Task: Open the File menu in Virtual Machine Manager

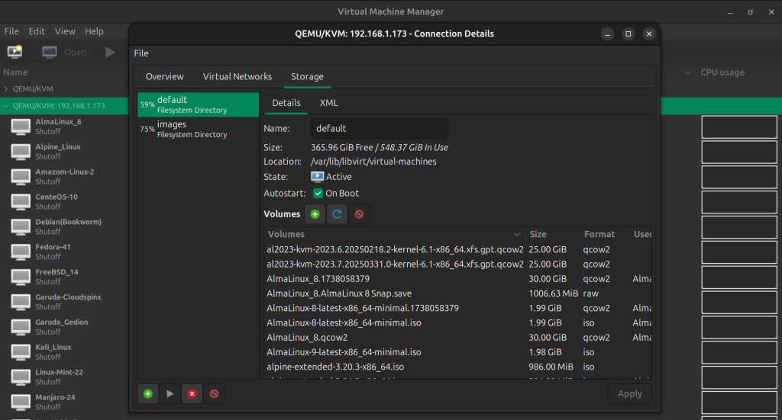Action: (x=11, y=31)
